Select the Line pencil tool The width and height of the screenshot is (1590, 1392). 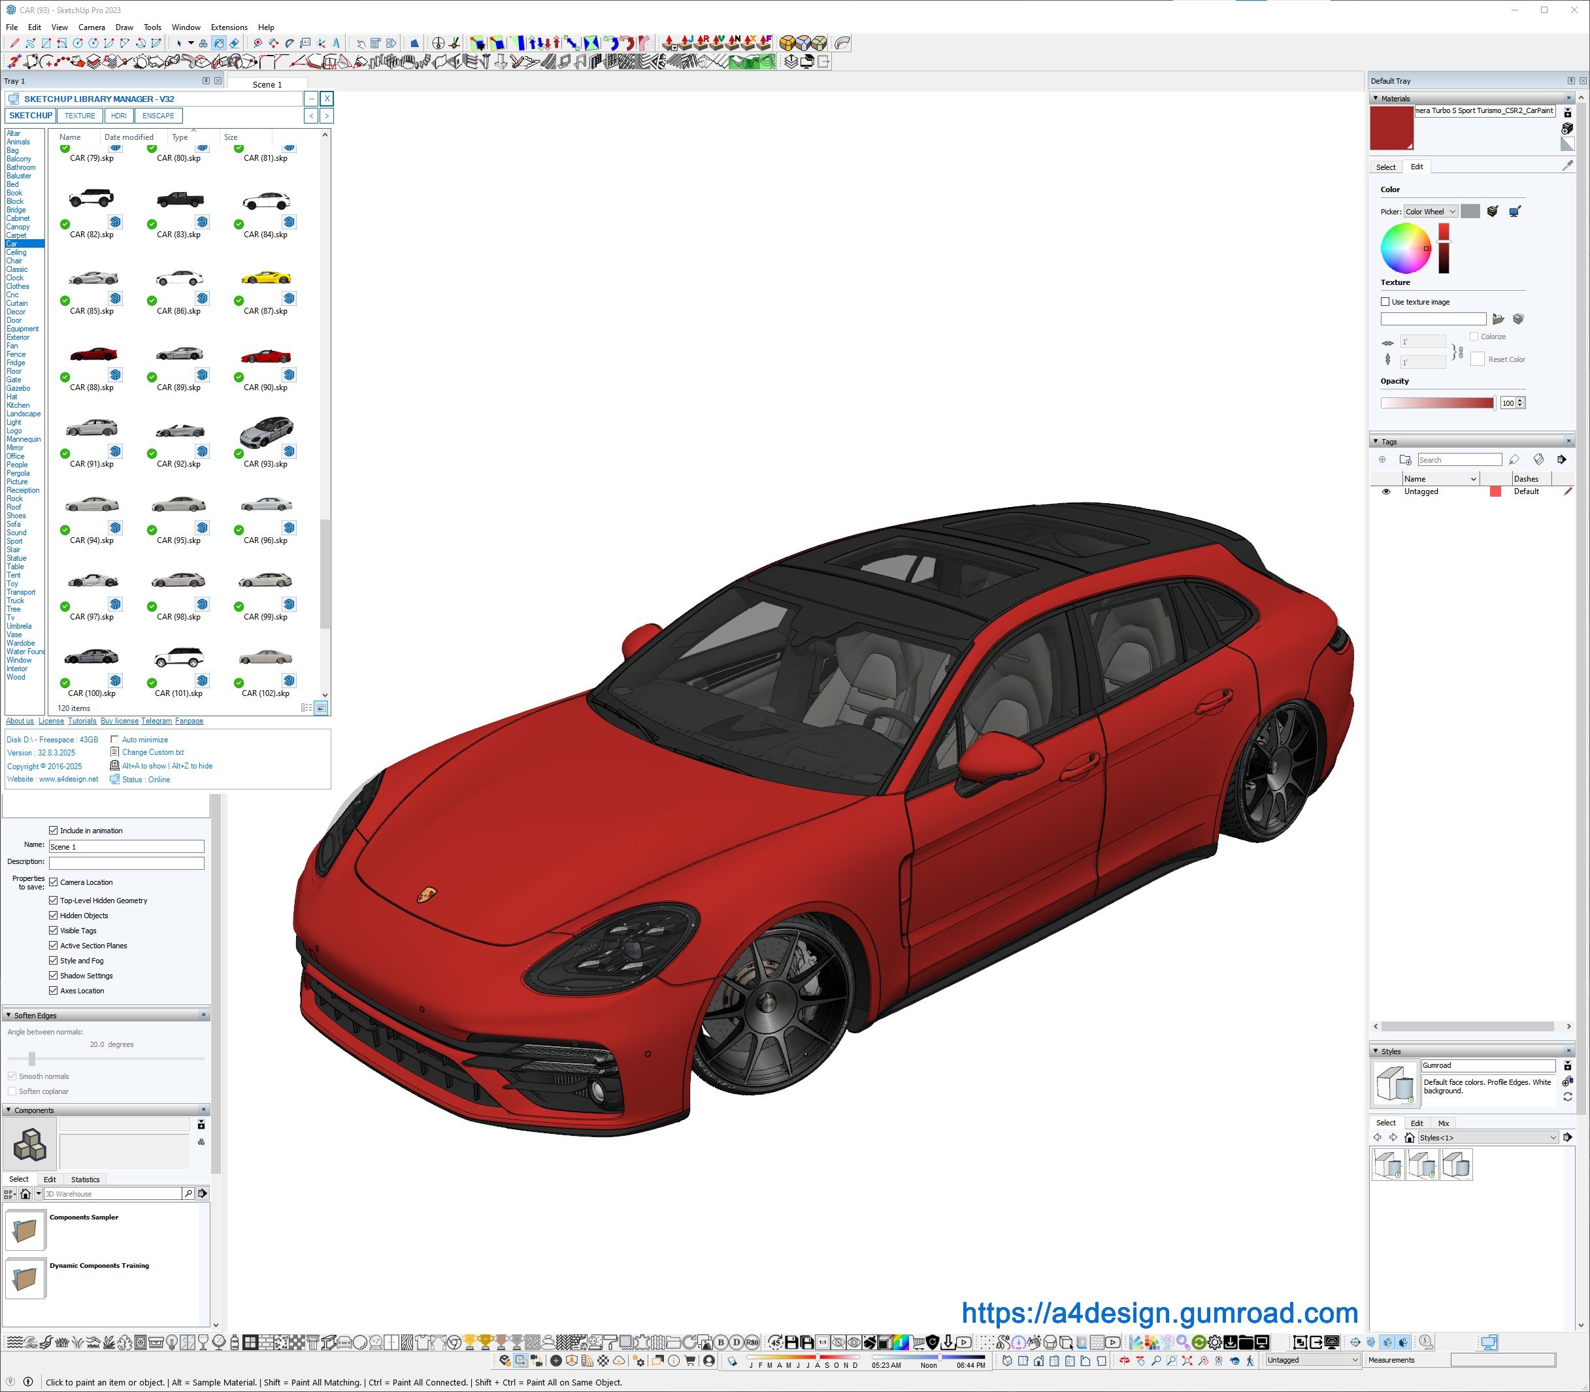15,44
